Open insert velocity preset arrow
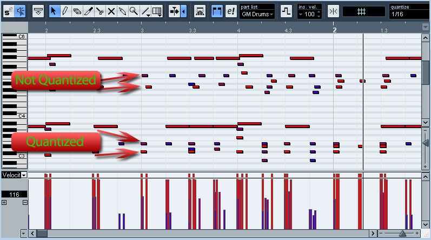Screen dimensions: 431x240 tap(301, 14)
